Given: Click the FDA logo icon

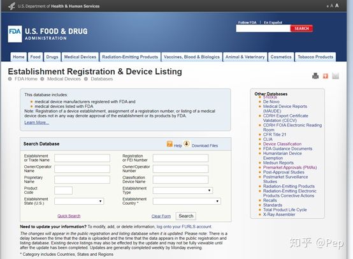Looking at the screenshot, I should click(x=15, y=34).
